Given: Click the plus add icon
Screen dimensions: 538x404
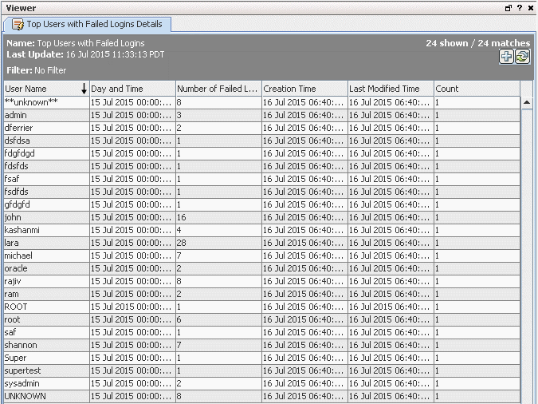Looking at the screenshot, I should (506, 56).
